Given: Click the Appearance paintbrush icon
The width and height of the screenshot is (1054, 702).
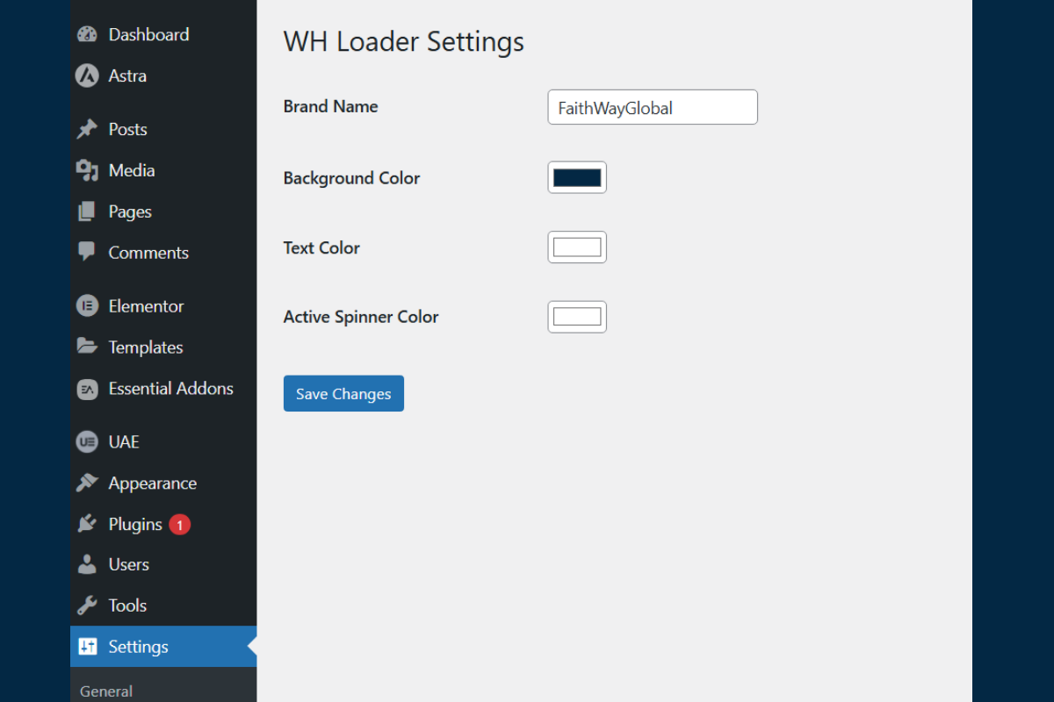Looking at the screenshot, I should click(x=87, y=483).
